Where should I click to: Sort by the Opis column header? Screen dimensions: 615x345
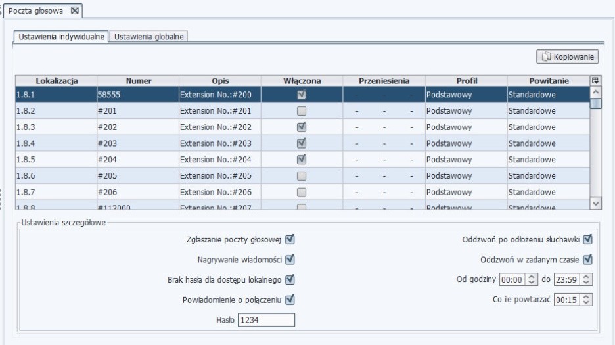click(220, 81)
